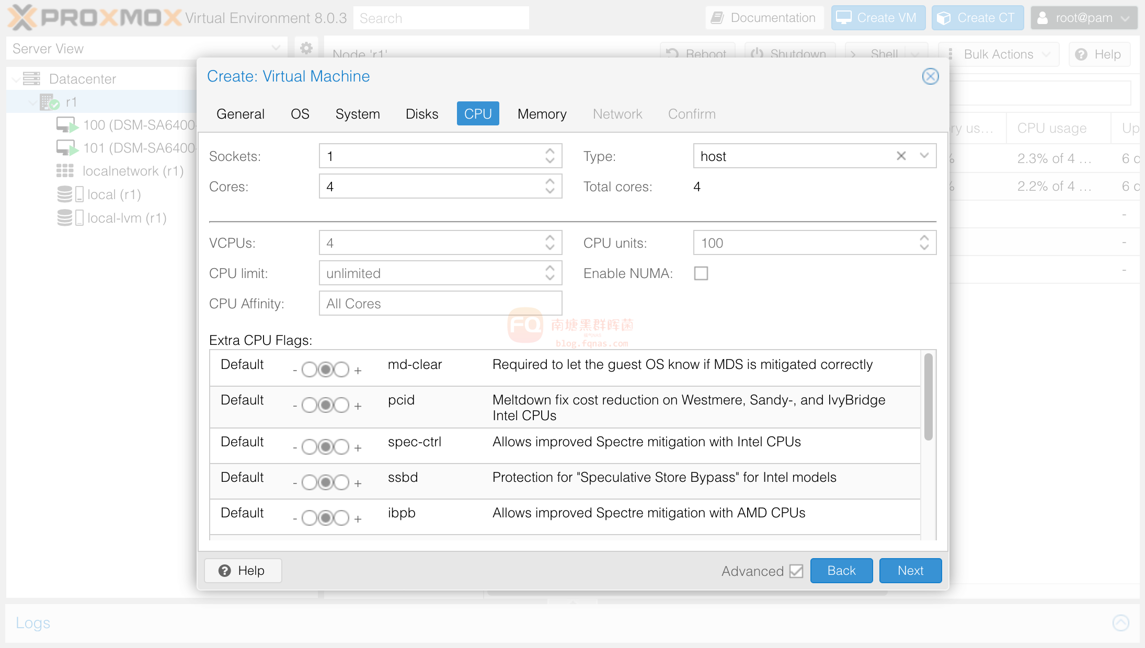The image size is (1145, 648).
Task: Enable NUMA checkbox
Action: point(702,273)
